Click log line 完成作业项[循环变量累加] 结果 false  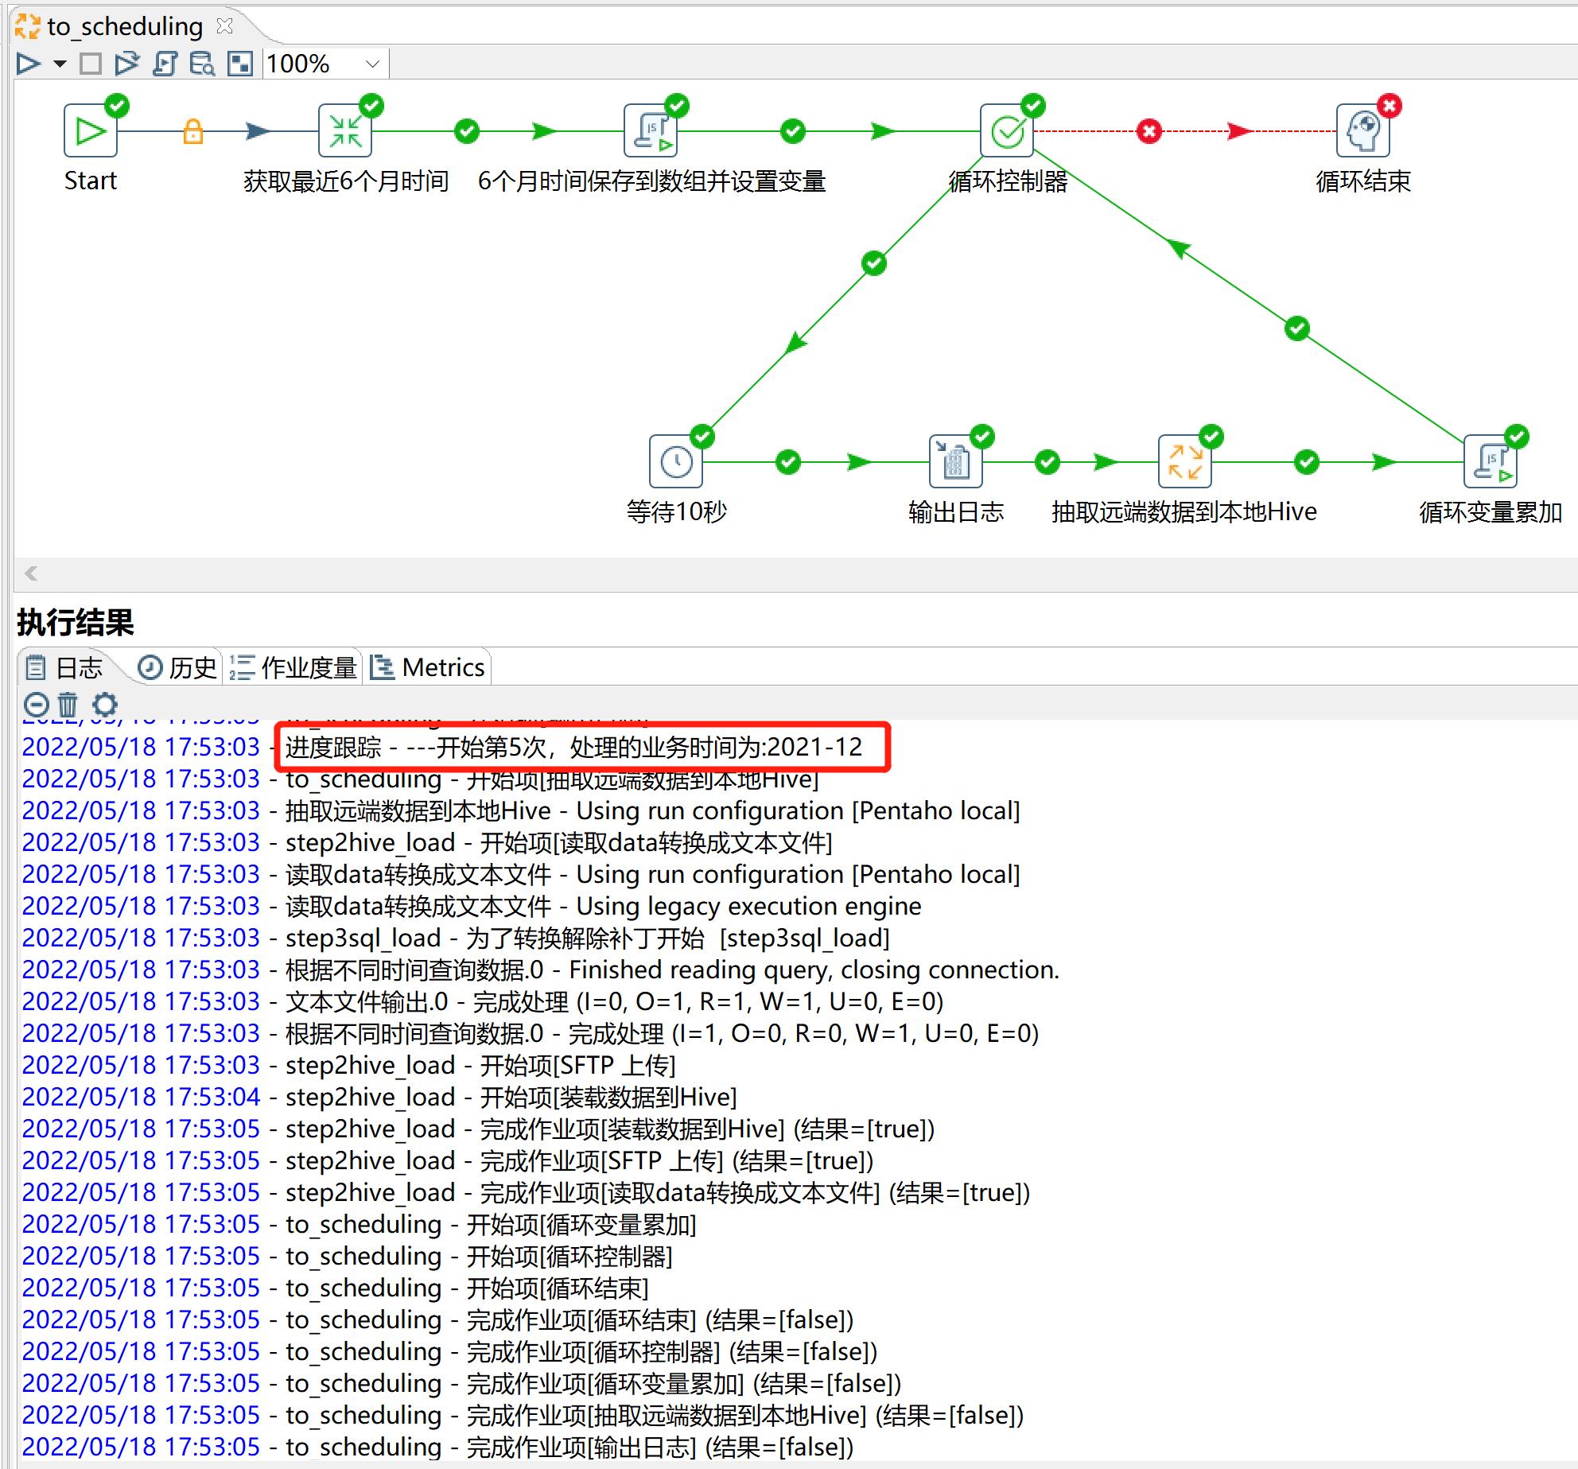461,1383
